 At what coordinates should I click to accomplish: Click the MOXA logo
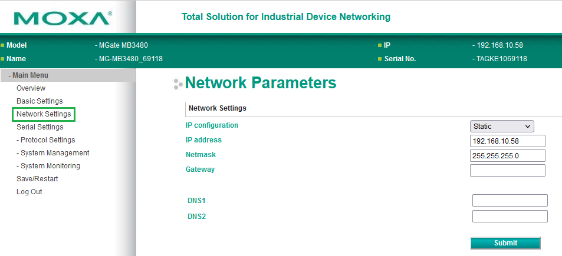(x=63, y=18)
